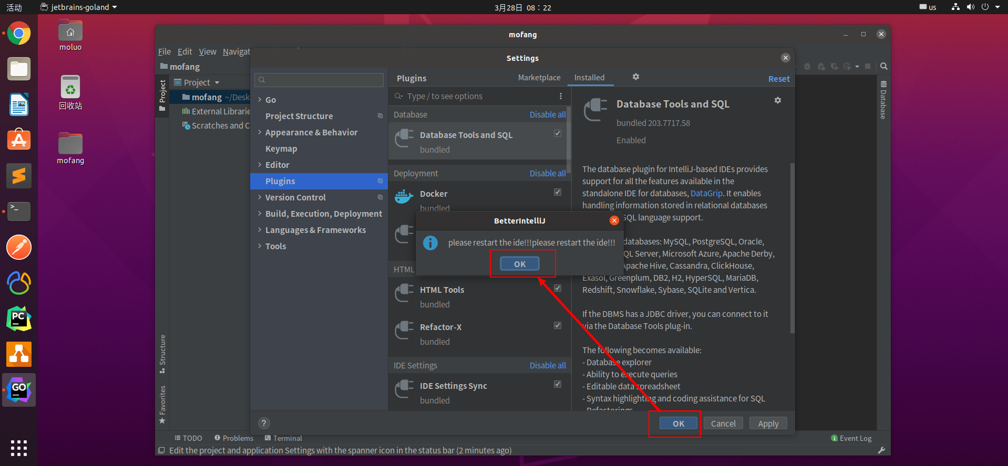1008x466 pixels.
Task: Expand Build, Execution, Deployment settings
Action: click(260, 213)
